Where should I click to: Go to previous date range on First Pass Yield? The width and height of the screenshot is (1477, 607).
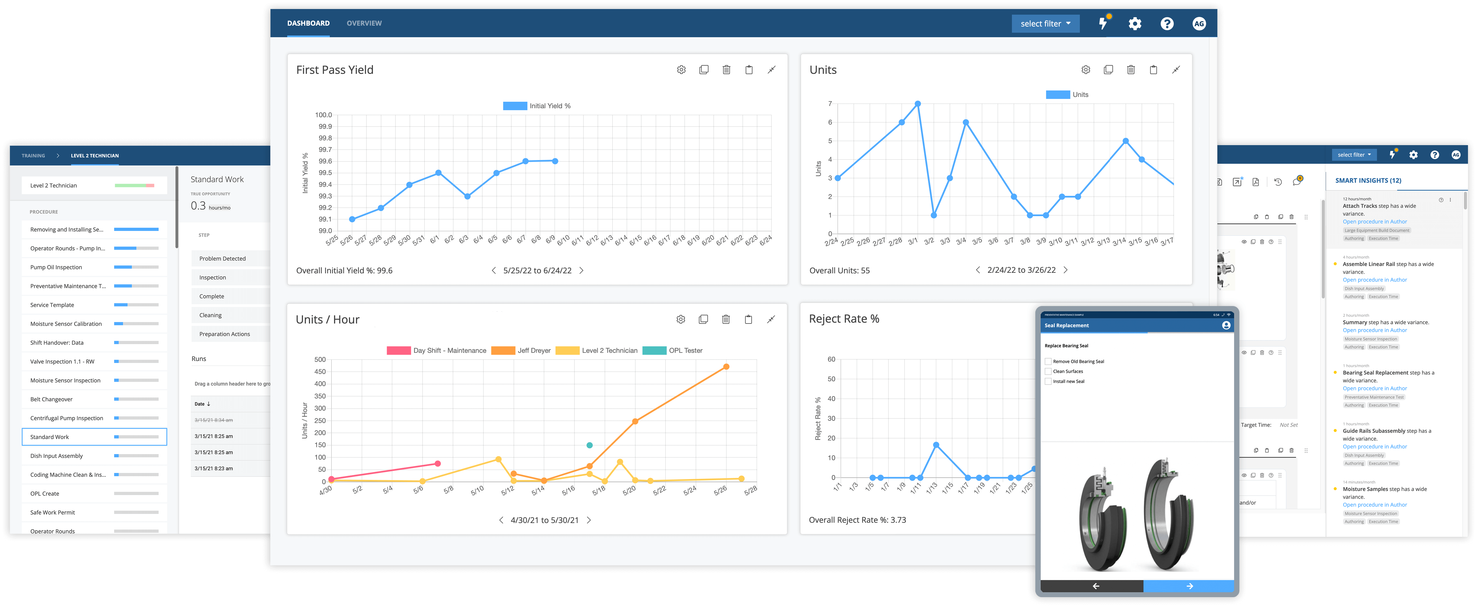494,271
